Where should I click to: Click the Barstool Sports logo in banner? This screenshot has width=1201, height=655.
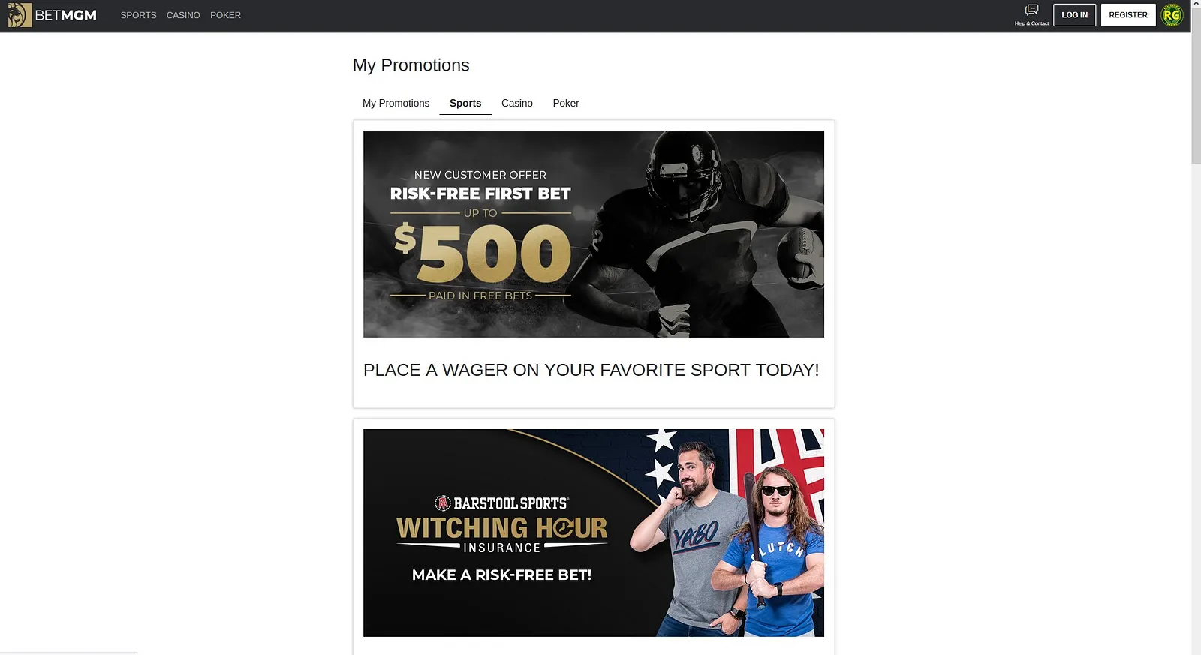pos(501,503)
